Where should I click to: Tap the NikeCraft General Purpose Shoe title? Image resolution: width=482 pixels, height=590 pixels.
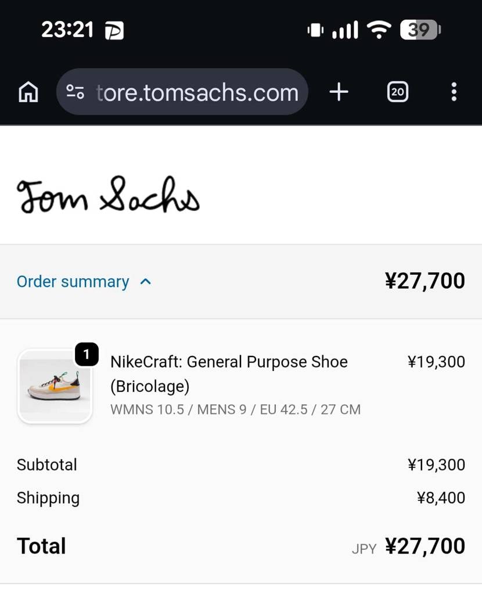(229, 373)
